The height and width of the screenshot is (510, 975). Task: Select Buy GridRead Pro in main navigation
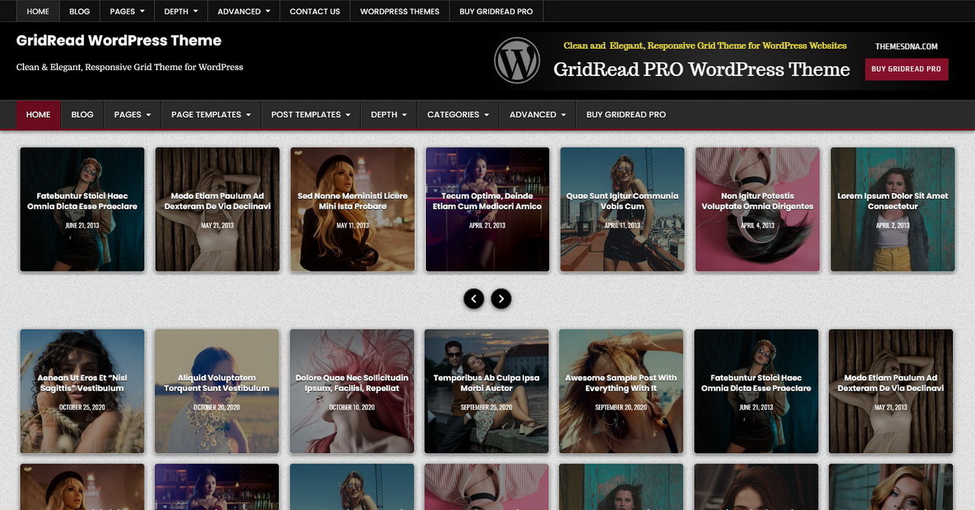(626, 114)
